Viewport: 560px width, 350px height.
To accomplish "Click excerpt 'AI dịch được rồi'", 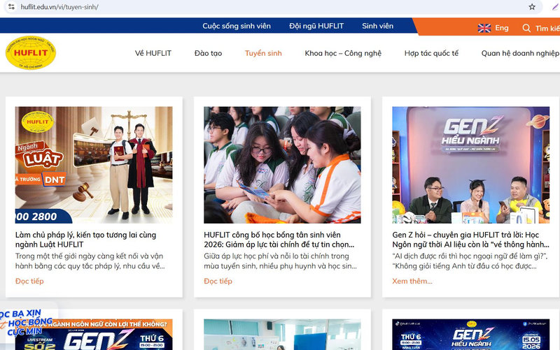I will click(x=470, y=261).
